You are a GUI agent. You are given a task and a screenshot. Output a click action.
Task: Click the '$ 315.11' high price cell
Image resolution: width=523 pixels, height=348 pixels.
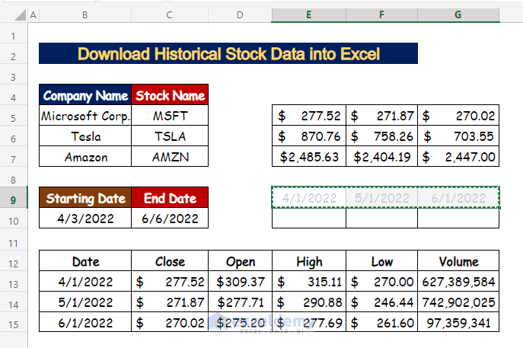click(x=309, y=282)
